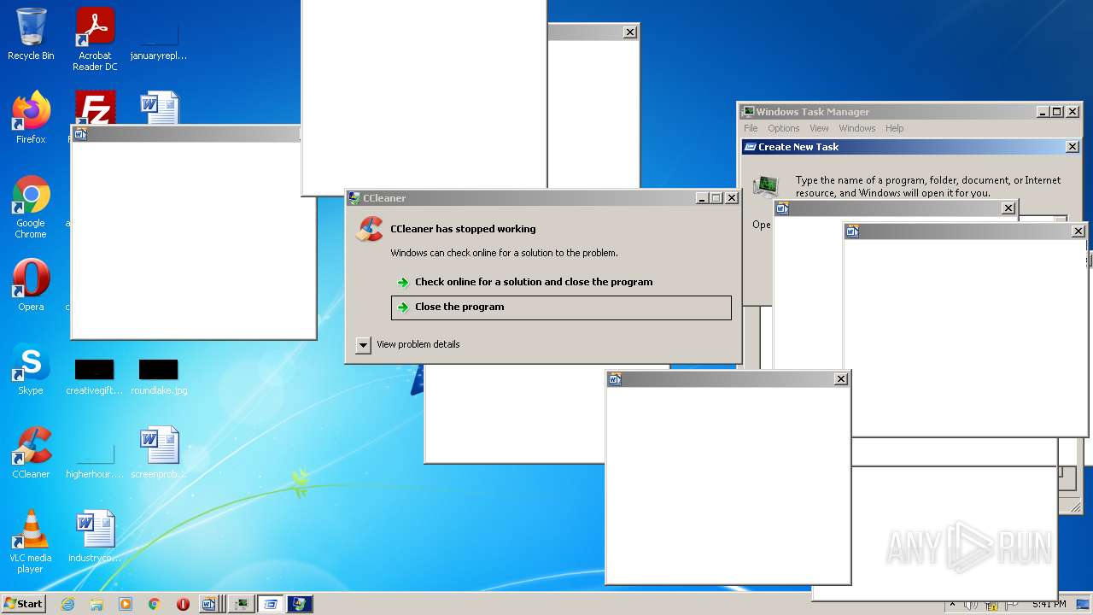This screenshot has width=1093, height=615.
Task: Close the blank Word window below CCleaner dialog
Action: pos(841,379)
